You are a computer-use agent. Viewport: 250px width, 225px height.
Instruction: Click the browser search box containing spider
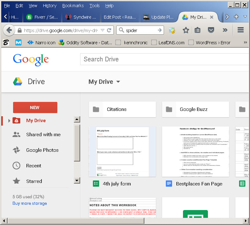pyautogui.click(x=140, y=30)
